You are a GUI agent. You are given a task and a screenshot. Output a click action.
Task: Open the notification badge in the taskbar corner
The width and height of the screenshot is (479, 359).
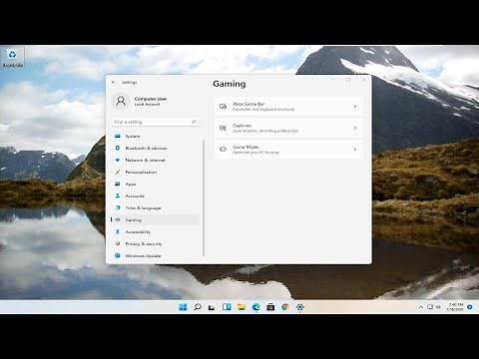[470, 307]
